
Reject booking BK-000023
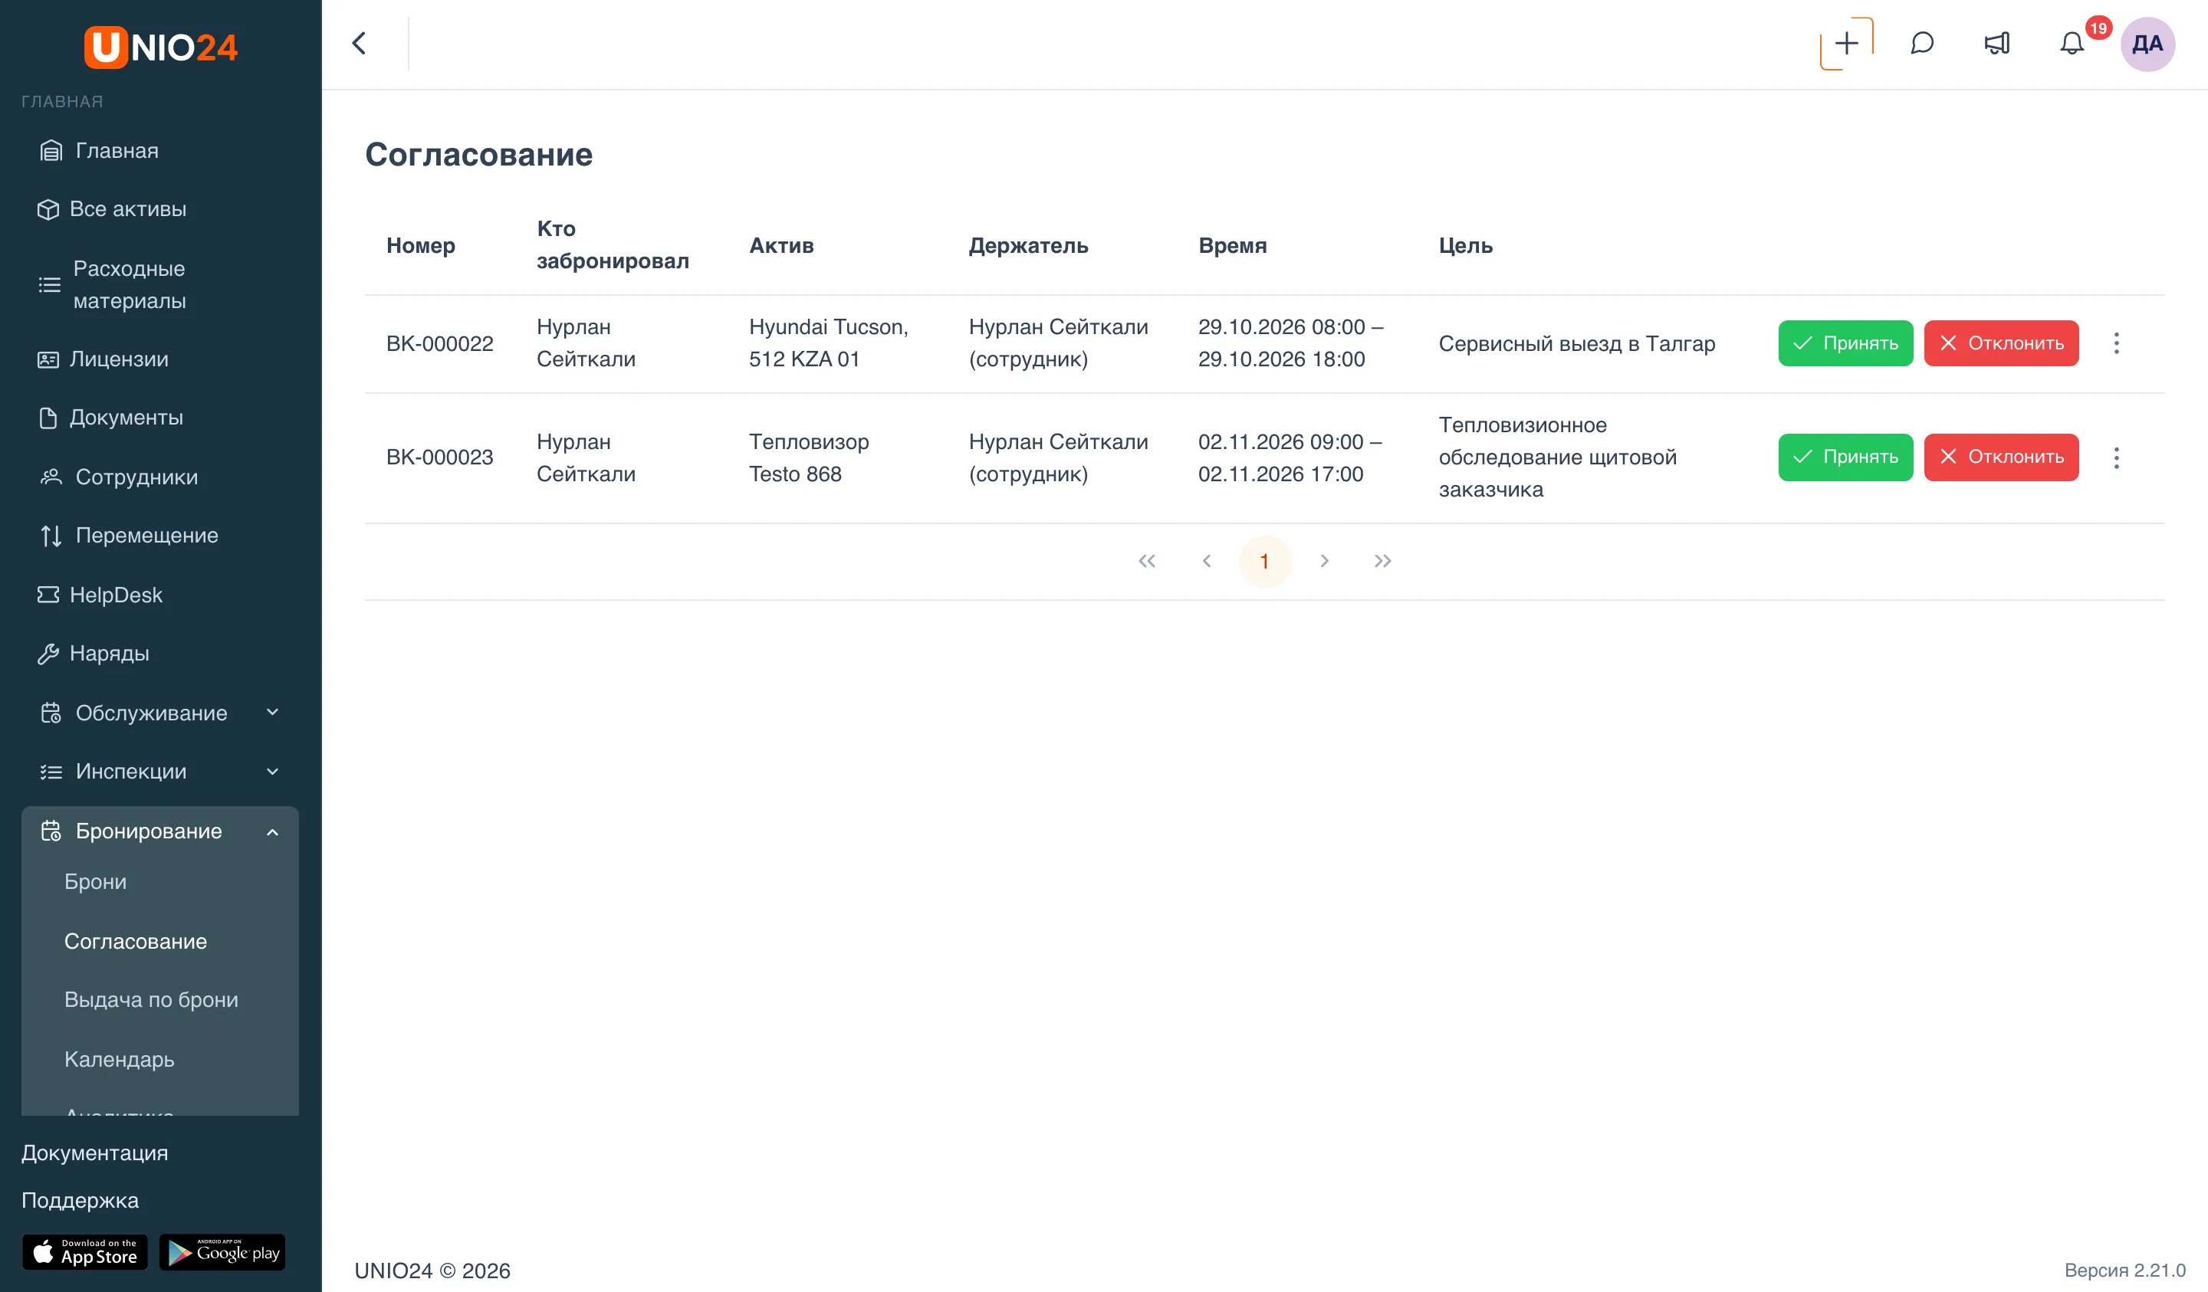pos(2001,457)
